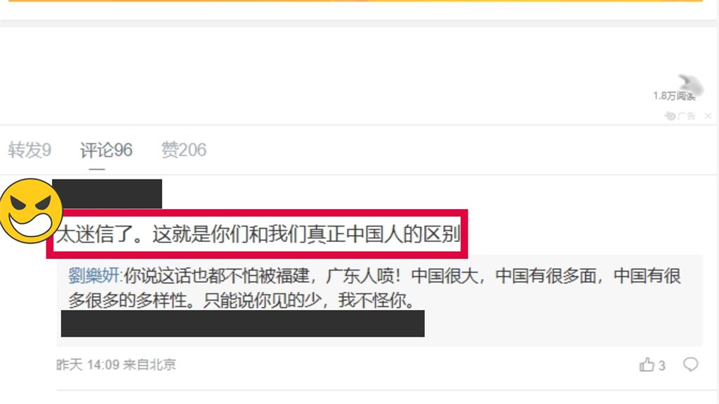Viewport: 719px width, 404px height.
Task: Click the blurred image above 1.8万阅读
Action: (690, 84)
